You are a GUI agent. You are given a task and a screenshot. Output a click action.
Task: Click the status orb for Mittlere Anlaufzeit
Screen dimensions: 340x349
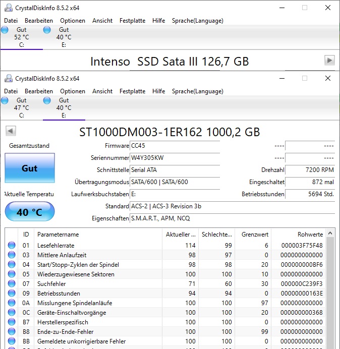(x=12, y=255)
